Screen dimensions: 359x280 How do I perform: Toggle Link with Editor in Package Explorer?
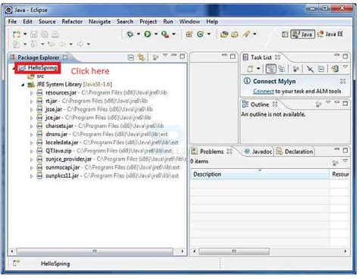[141, 58]
